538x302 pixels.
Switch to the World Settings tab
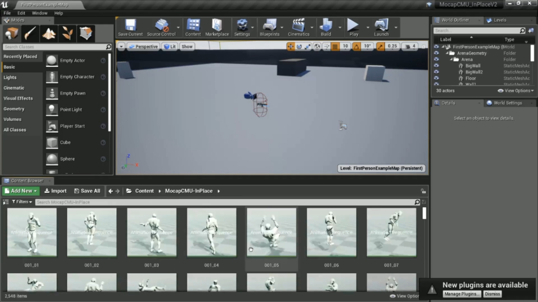507,103
